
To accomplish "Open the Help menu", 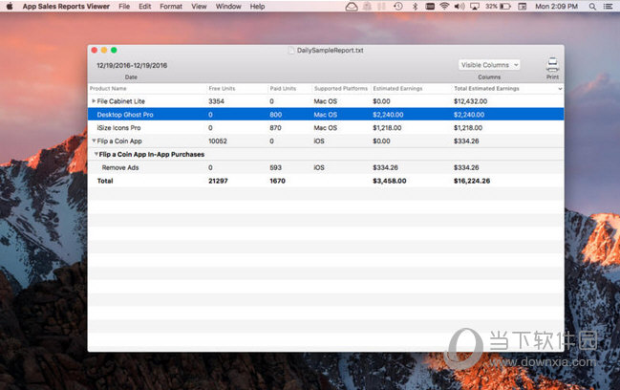I will (x=257, y=7).
